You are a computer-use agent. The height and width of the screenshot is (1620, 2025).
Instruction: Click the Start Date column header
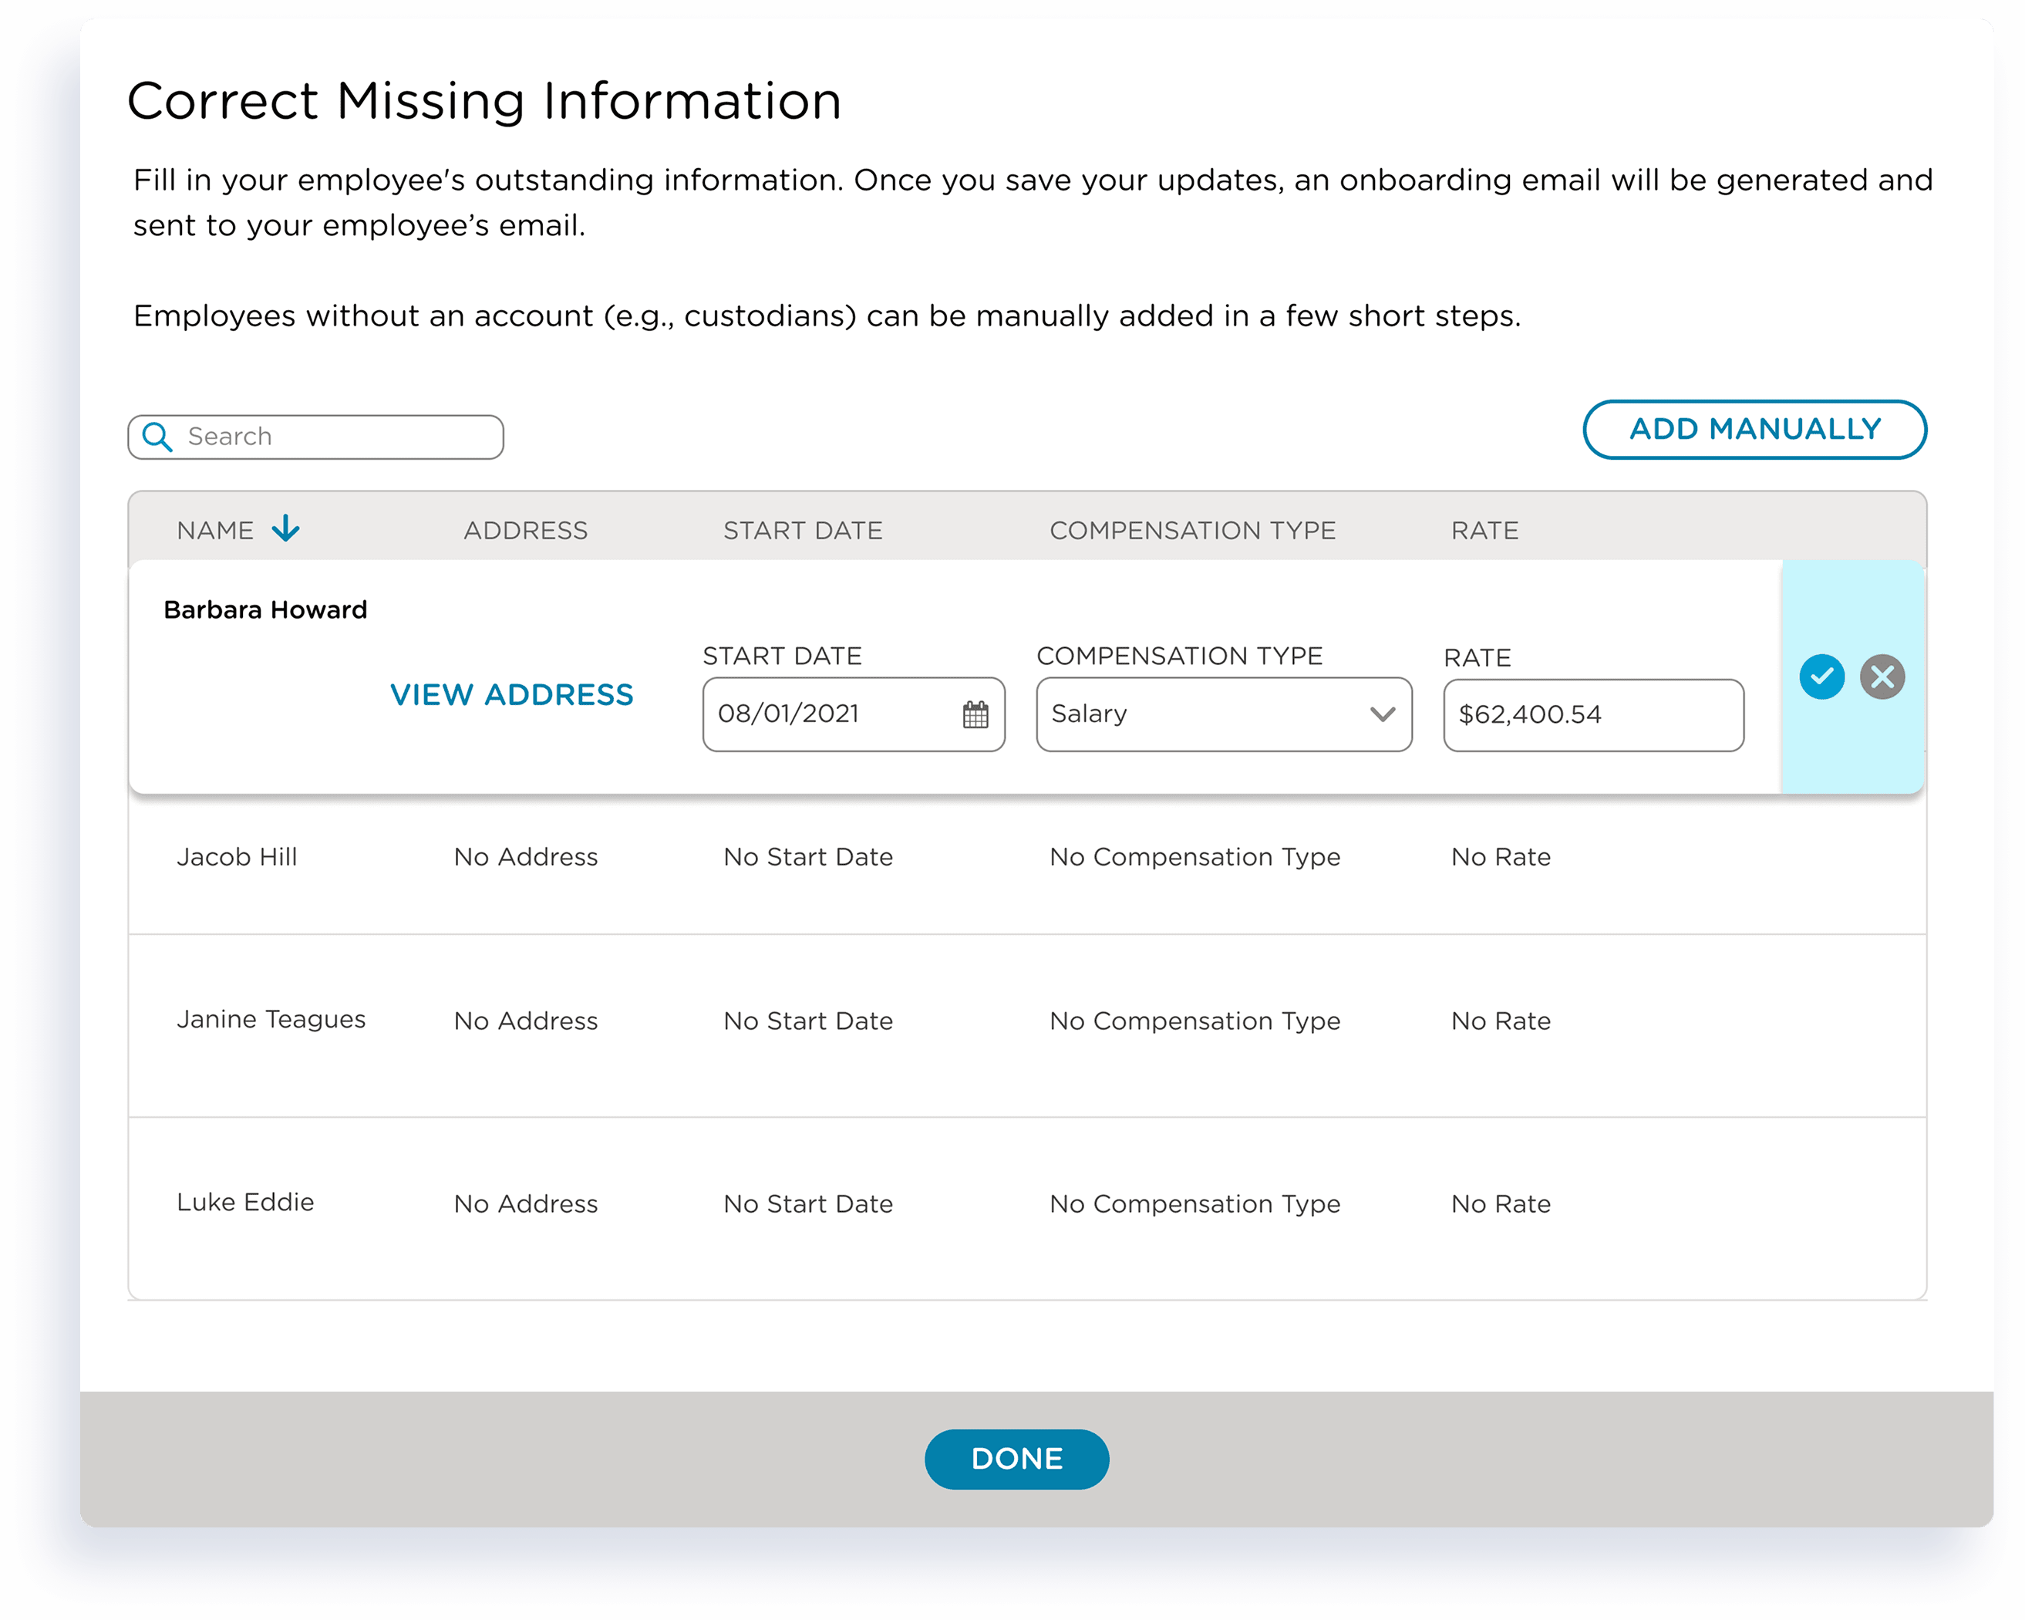click(x=802, y=531)
